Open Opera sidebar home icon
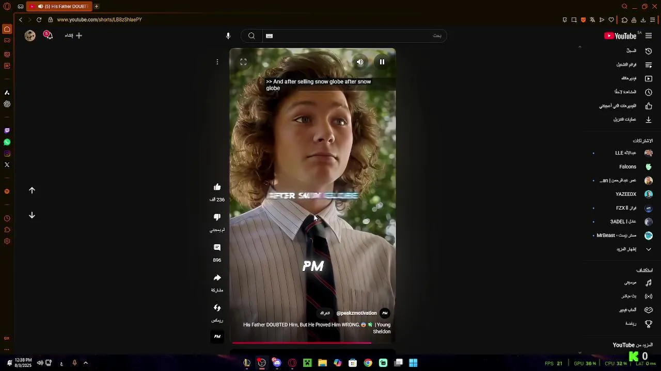Image resolution: width=661 pixels, height=371 pixels. [7, 29]
